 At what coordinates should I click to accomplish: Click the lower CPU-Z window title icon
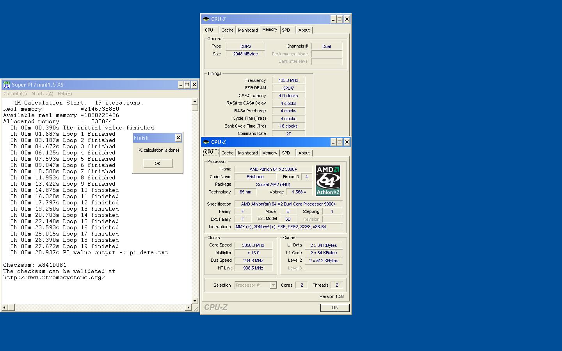click(x=206, y=142)
